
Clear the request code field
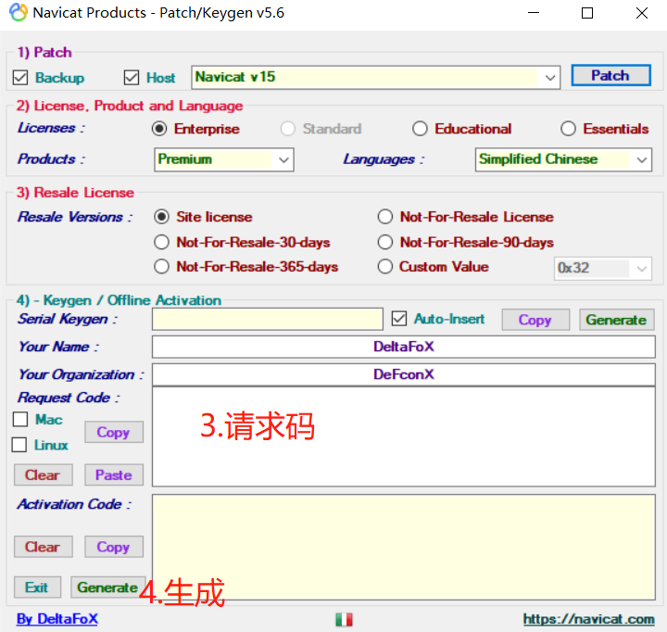(x=43, y=475)
